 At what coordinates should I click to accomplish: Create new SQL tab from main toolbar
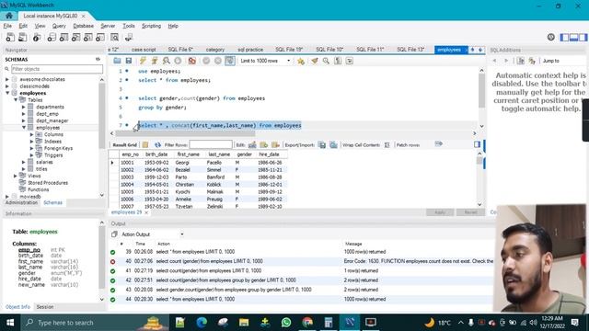coord(10,37)
